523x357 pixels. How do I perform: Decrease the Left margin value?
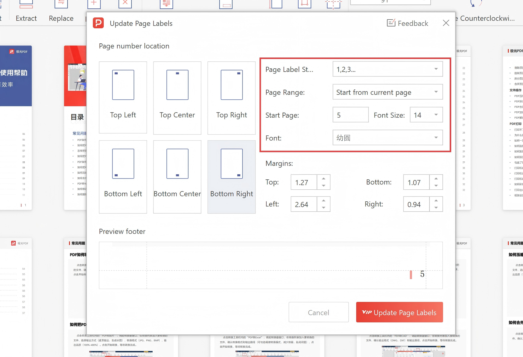click(x=324, y=208)
